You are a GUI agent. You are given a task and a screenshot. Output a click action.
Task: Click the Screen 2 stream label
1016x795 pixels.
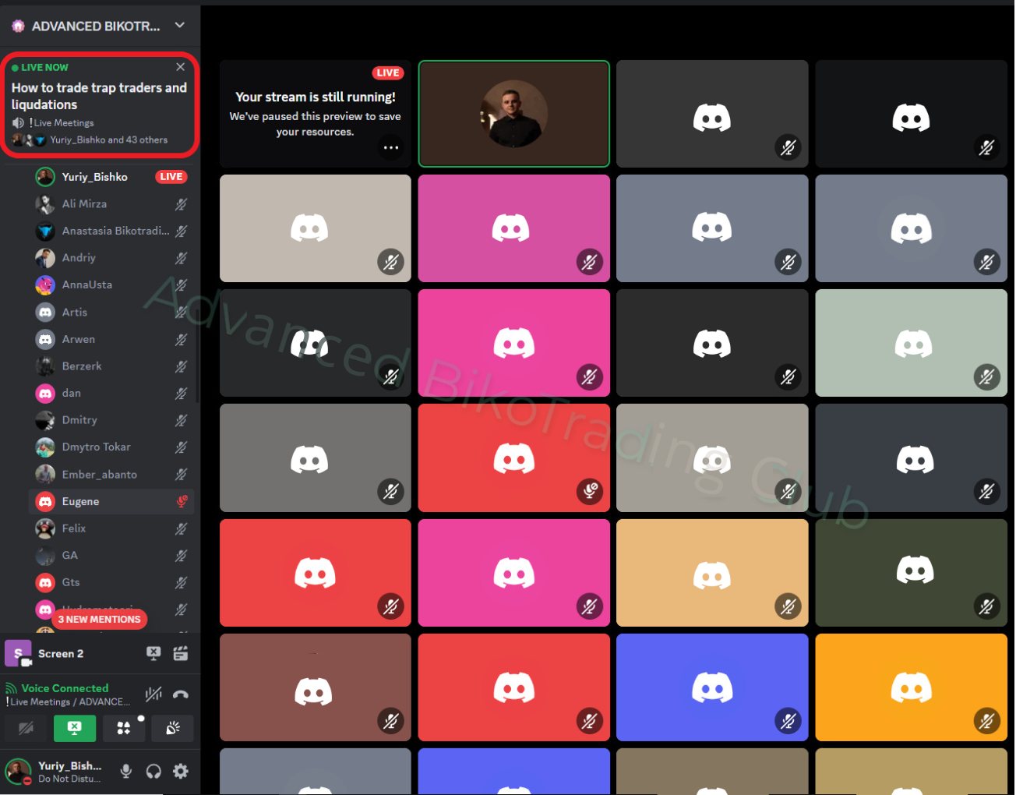point(61,654)
